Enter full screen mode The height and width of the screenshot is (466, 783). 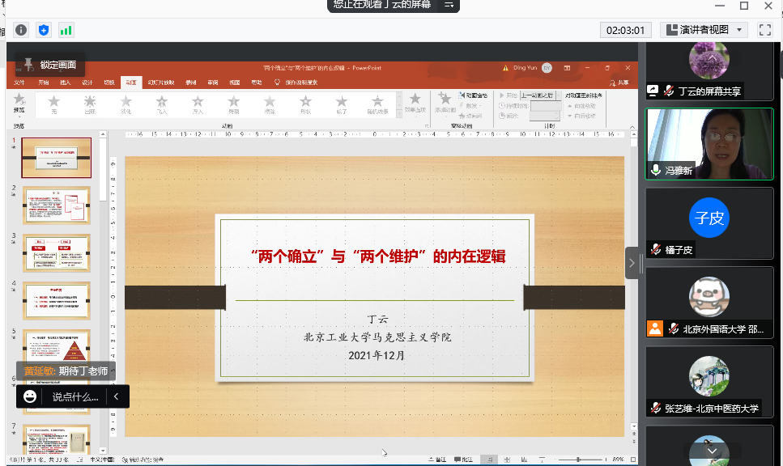click(x=764, y=30)
